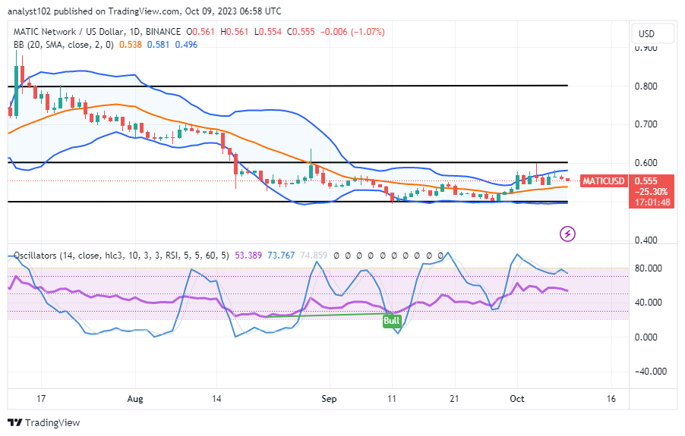
Task: Click the 0.600 price axis label
Action: [x=646, y=162]
